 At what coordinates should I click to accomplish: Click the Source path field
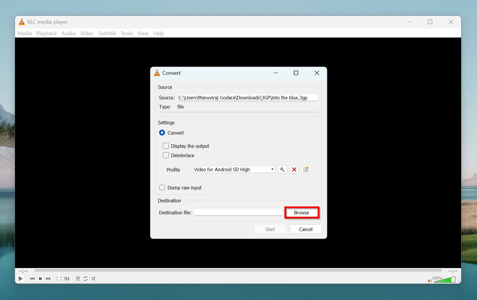coord(248,98)
